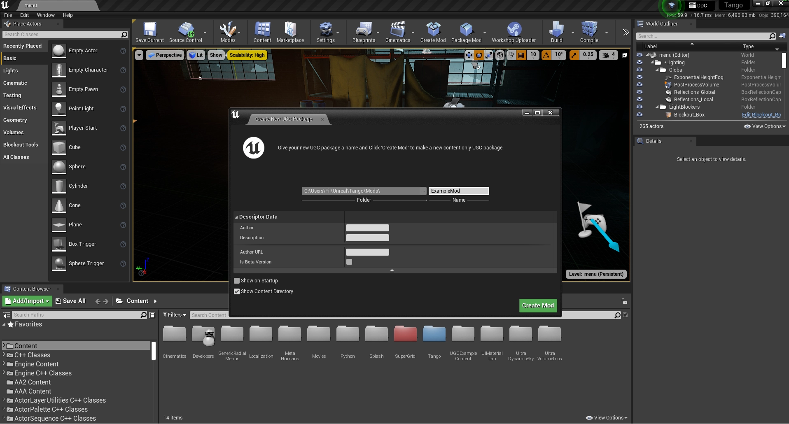
Task: Open the Window menu
Action: 46,15
